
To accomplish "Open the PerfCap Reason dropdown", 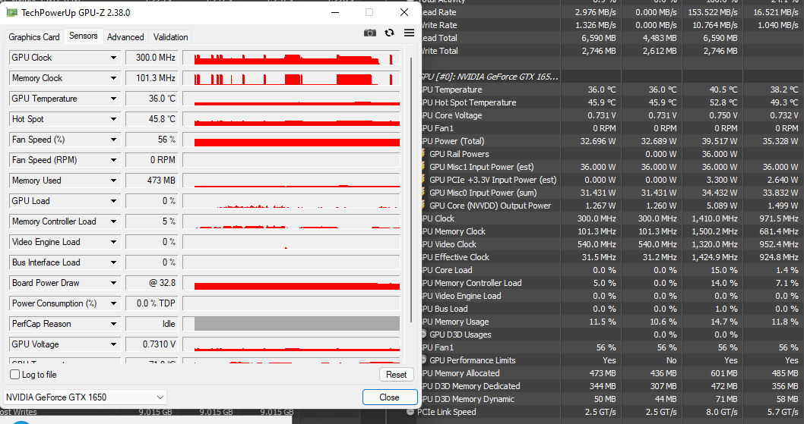I will coord(113,324).
